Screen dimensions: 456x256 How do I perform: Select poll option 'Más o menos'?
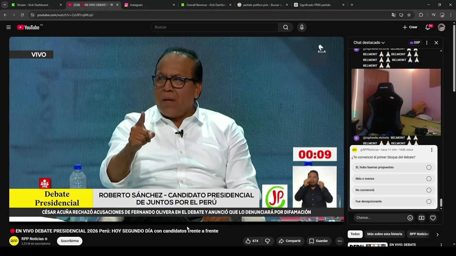click(394, 179)
